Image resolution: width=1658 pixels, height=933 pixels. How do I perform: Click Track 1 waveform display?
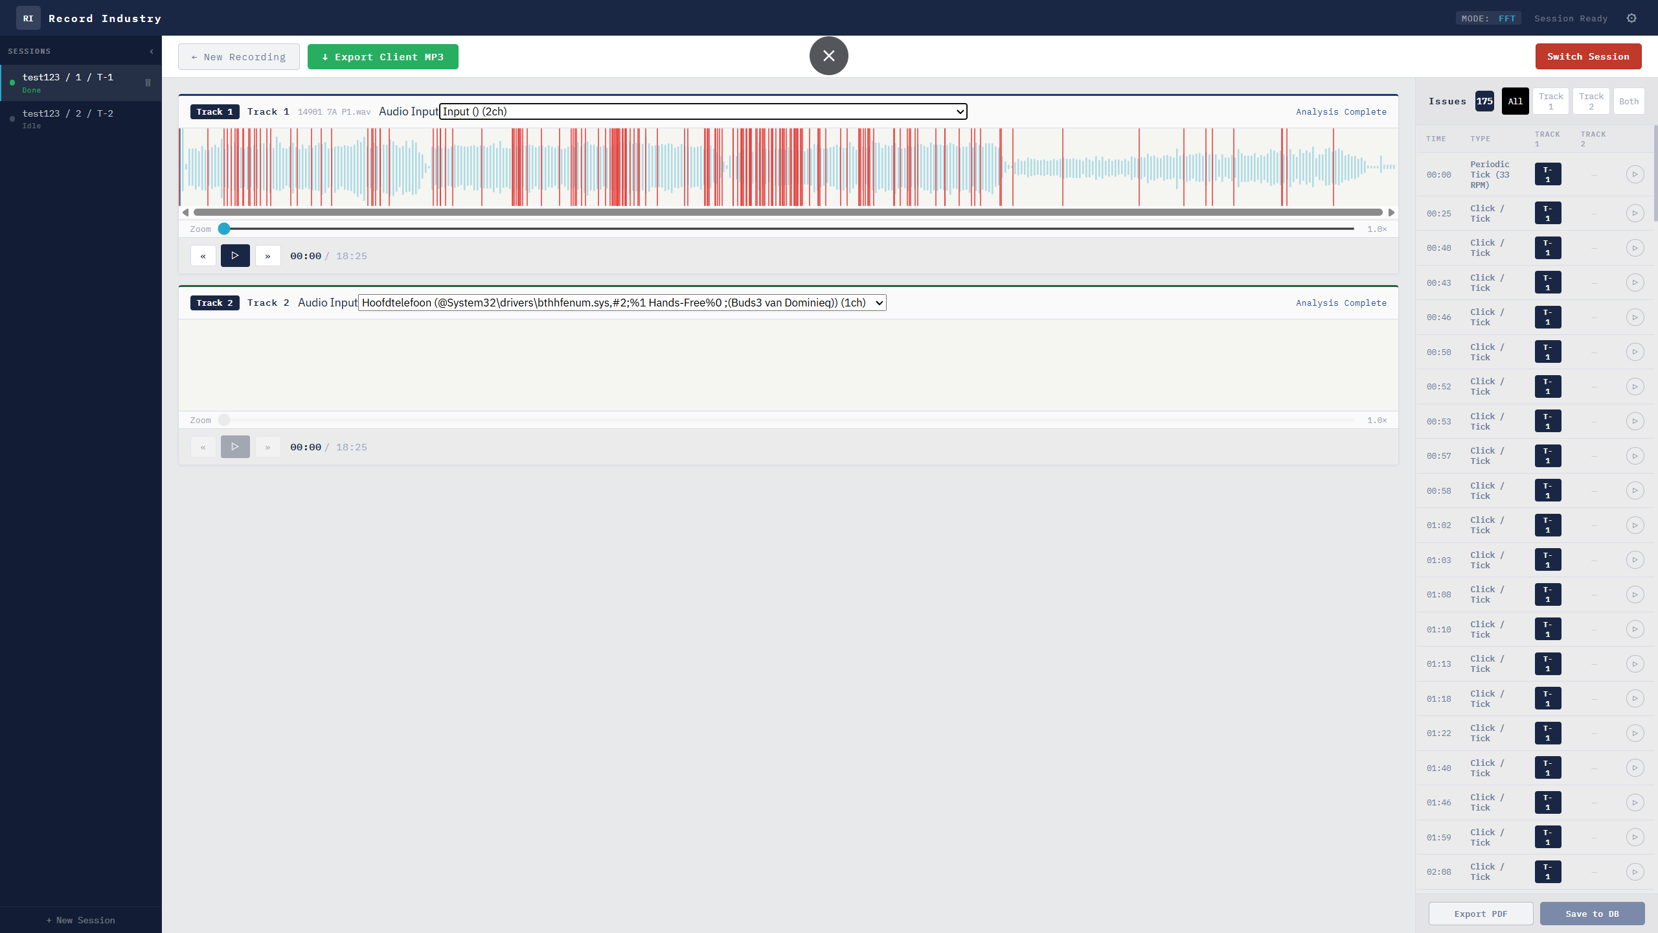tap(788, 167)
